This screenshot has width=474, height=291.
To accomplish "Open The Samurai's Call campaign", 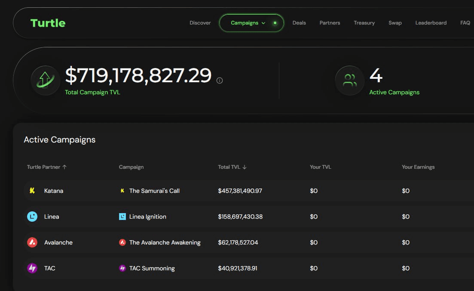I will tap(154, 191).
